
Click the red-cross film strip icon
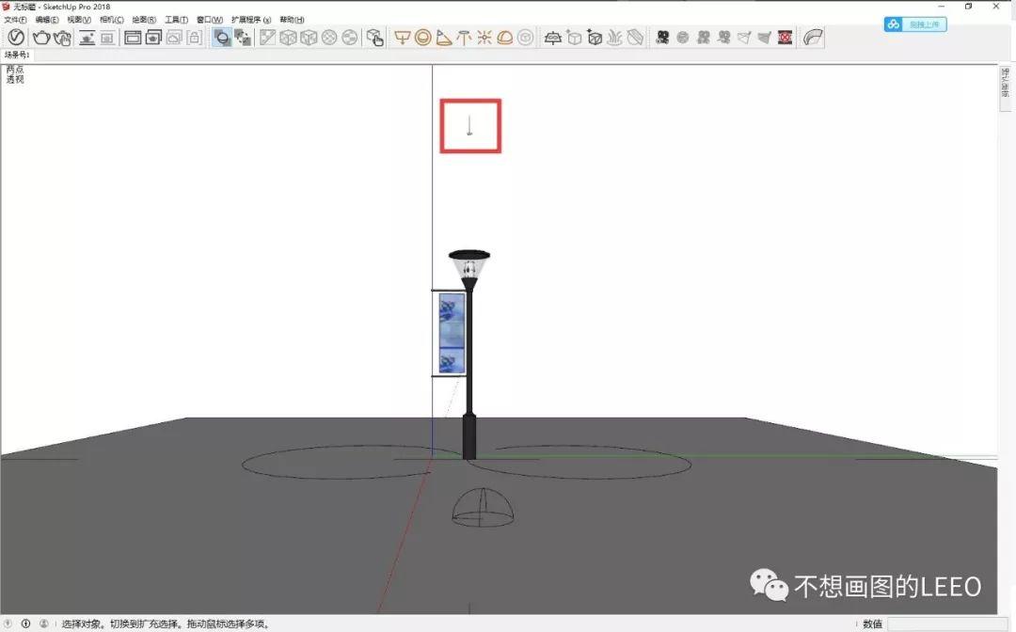coord(786,38)
